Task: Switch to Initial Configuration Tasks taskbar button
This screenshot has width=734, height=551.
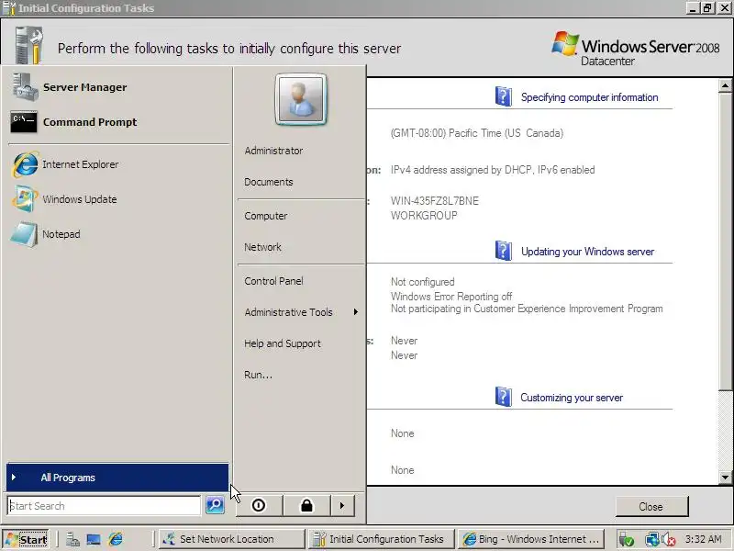Action: click(x=382, y=539)
